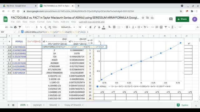Open the Format menu
The width and height of the screenshot is (200, 112).
tap(41, 22)
